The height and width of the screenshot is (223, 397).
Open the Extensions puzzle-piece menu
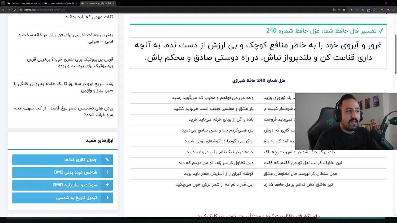pos(374,10)
